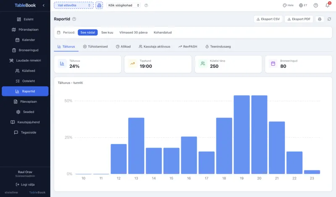Click the Hele theme palette icon
Screen dimensions: 336x197
point(285,5)
